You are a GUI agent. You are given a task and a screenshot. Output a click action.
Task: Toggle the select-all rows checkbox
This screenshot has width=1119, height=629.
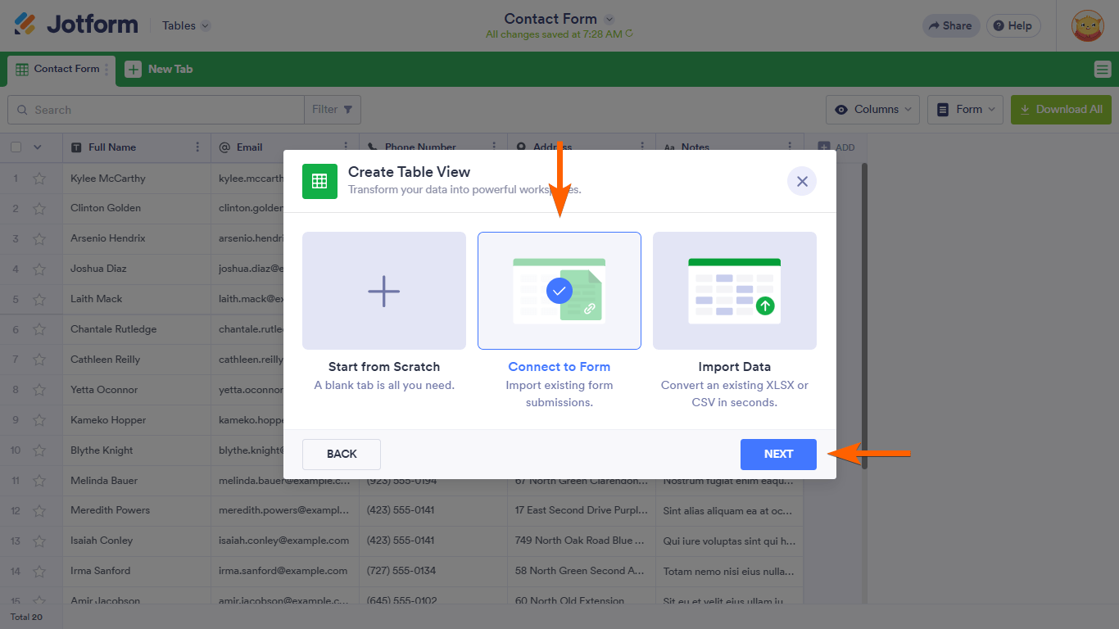(16, 147)
